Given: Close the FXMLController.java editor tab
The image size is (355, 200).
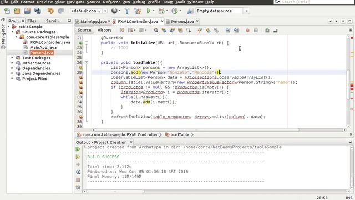Looking at the screenshot, I should tap(162, 21).
